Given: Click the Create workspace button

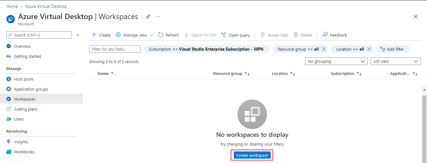Looking at the screenshot, I should click(252, 155).
